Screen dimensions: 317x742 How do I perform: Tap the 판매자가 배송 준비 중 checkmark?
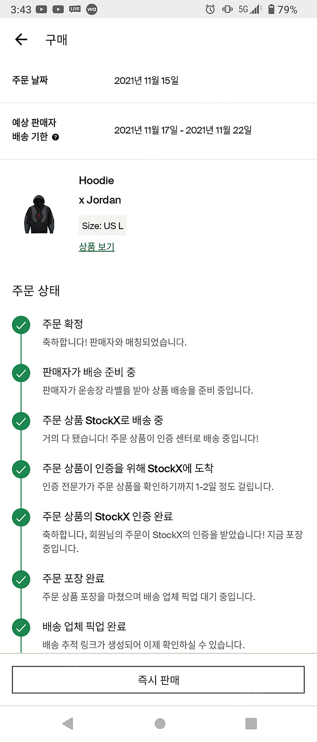point(21,373)
